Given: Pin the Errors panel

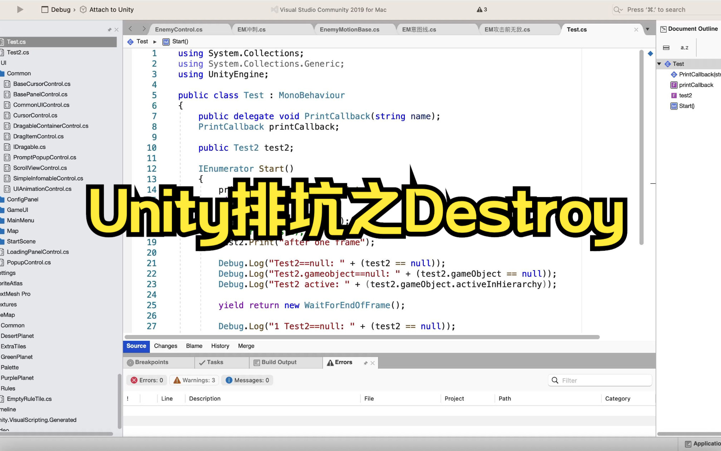Looking at the screenshot, I should [366, 362].
